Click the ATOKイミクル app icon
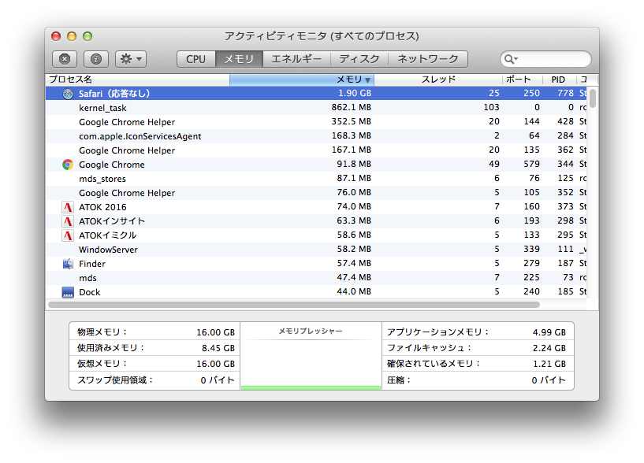The image size is (644, 463). click(x=68, y=235)
